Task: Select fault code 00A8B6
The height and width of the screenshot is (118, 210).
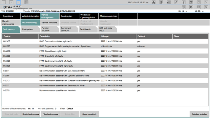Action: click(7, 56)
